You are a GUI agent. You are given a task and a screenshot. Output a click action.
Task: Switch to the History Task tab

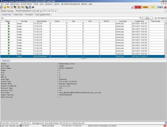point(18,15)
